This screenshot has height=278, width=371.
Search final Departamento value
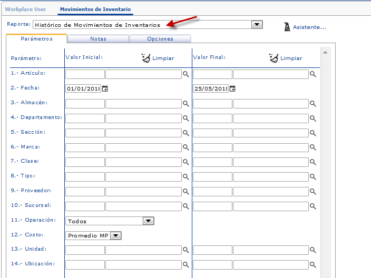point(313,118)
